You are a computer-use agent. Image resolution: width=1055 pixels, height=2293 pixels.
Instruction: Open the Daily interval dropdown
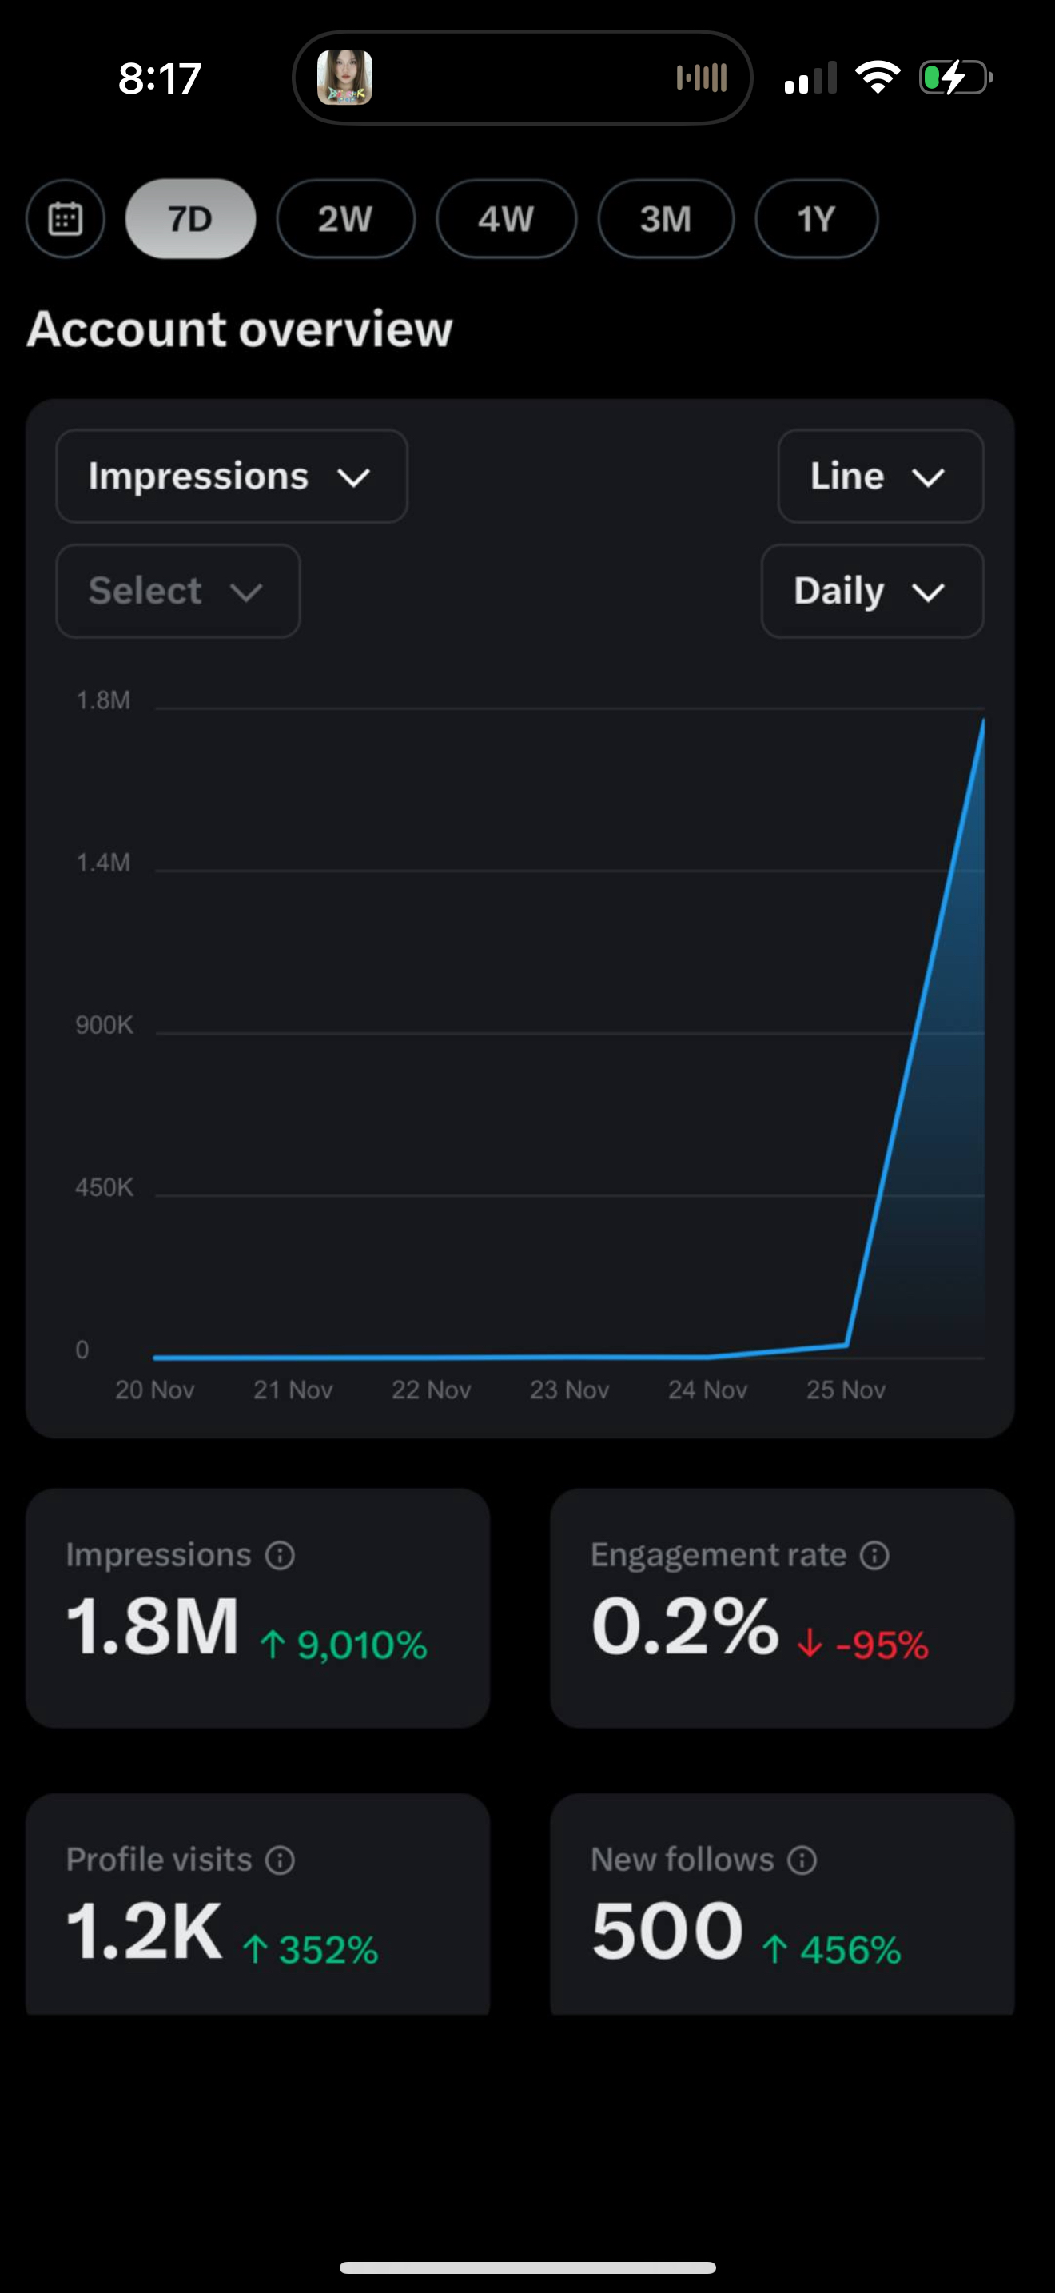(x=872, y=591)
